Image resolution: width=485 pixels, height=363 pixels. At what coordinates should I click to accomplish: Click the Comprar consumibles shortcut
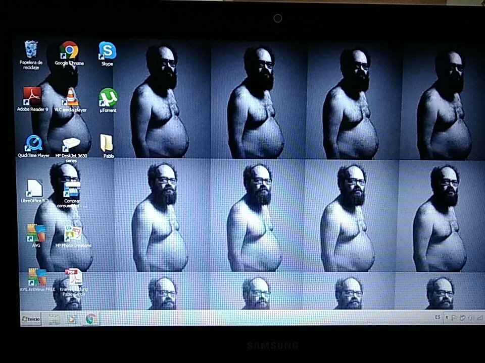72,195
